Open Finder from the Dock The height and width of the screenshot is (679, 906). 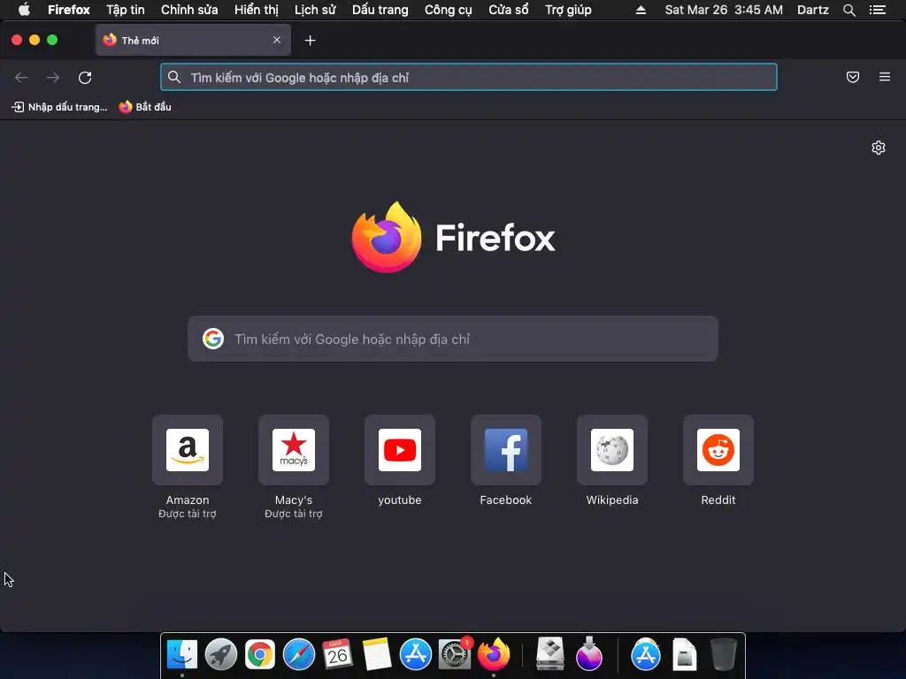pos(182,655)
